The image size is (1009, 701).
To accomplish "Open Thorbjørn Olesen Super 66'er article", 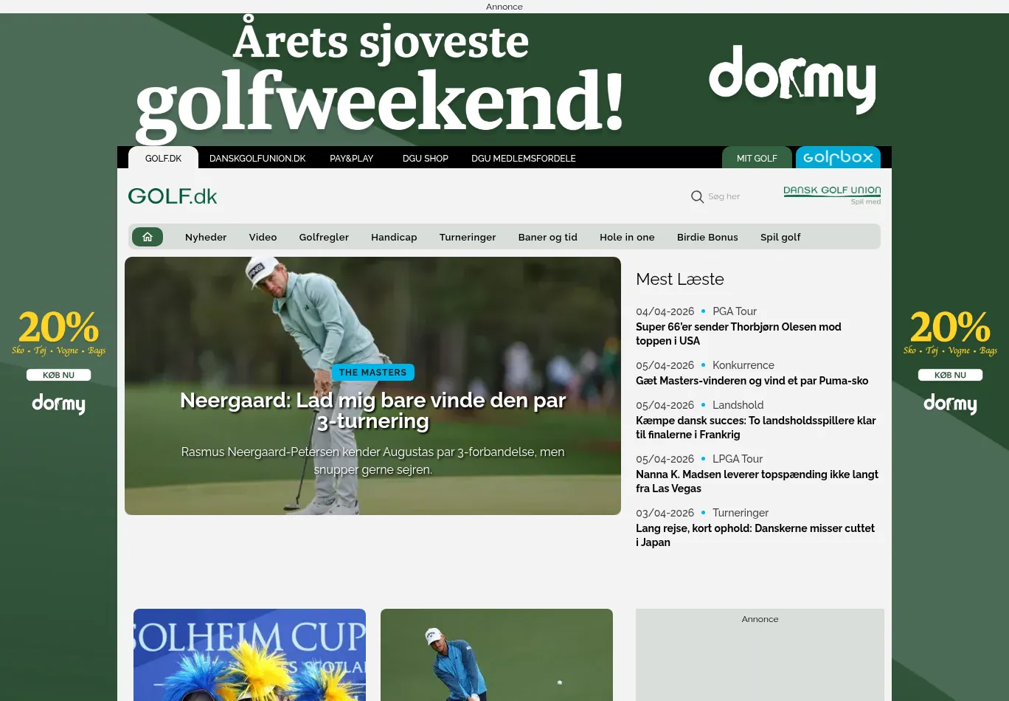I will (x=738, y=334).
